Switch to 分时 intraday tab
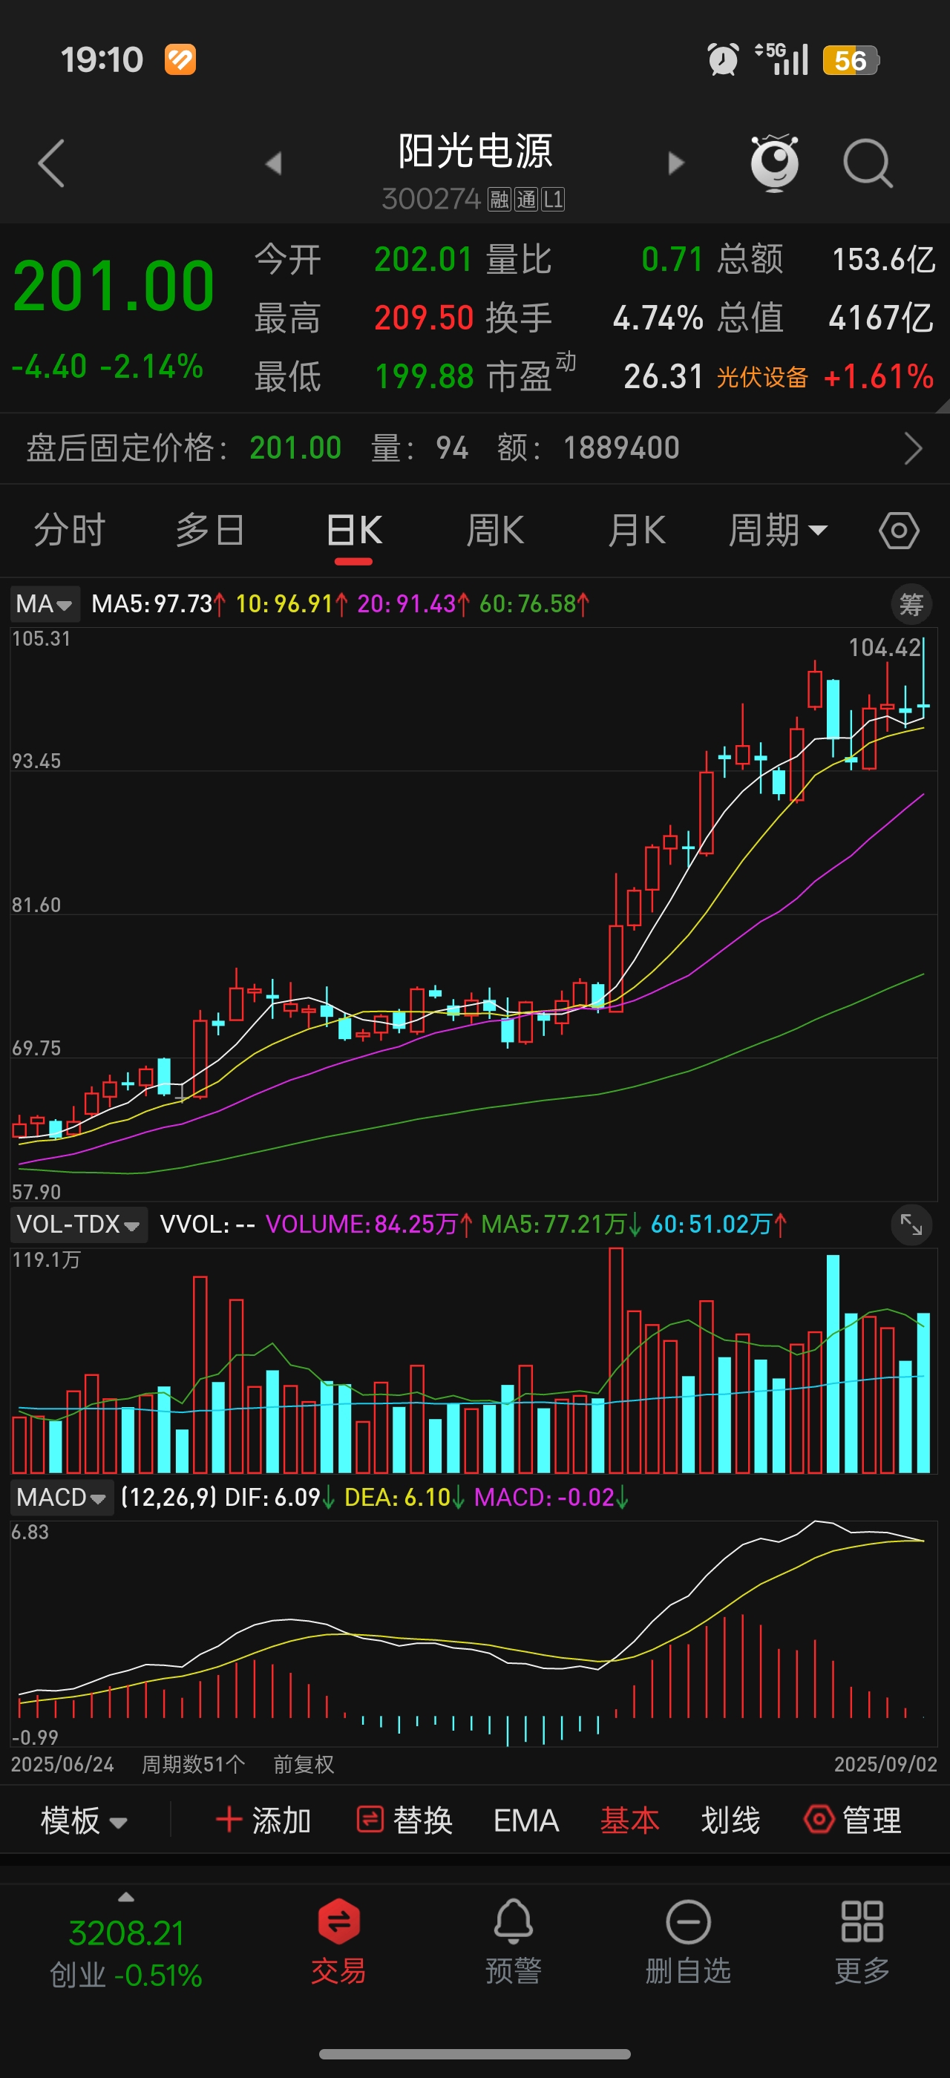This screenshot has width=950, height=2078. [69, 531]
